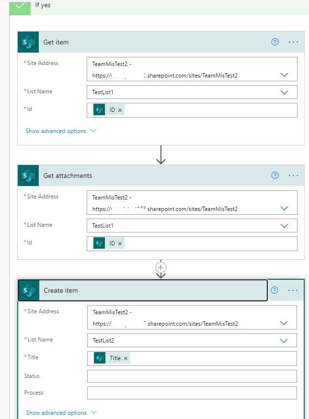
Task: Expand List Name dropdown in Get attachments
Action: pos(284,226)
